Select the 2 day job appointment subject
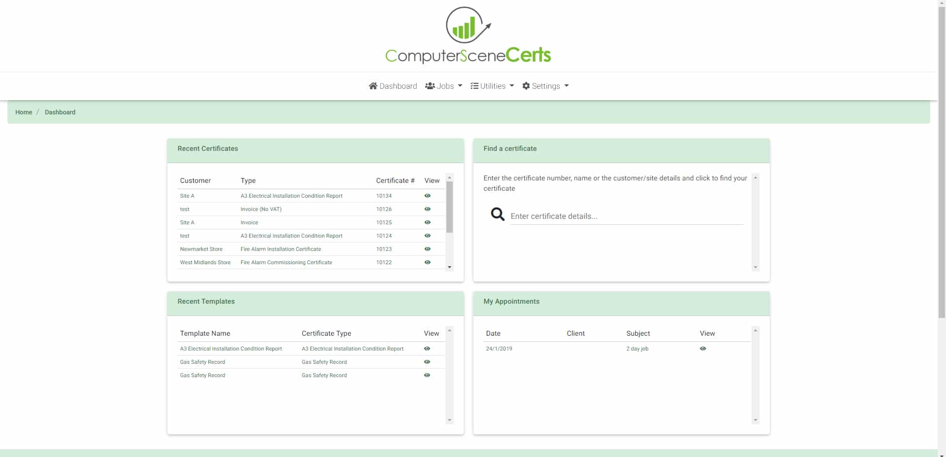The height and width of the screenshot is (457, 946). point(637,349)
